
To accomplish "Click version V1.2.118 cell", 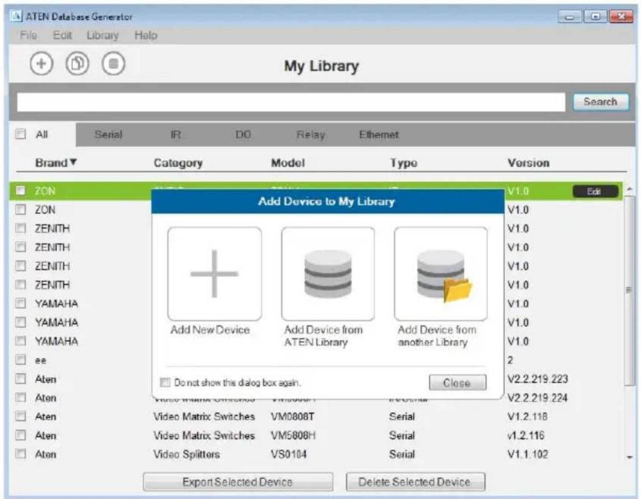I will [528, 416].
